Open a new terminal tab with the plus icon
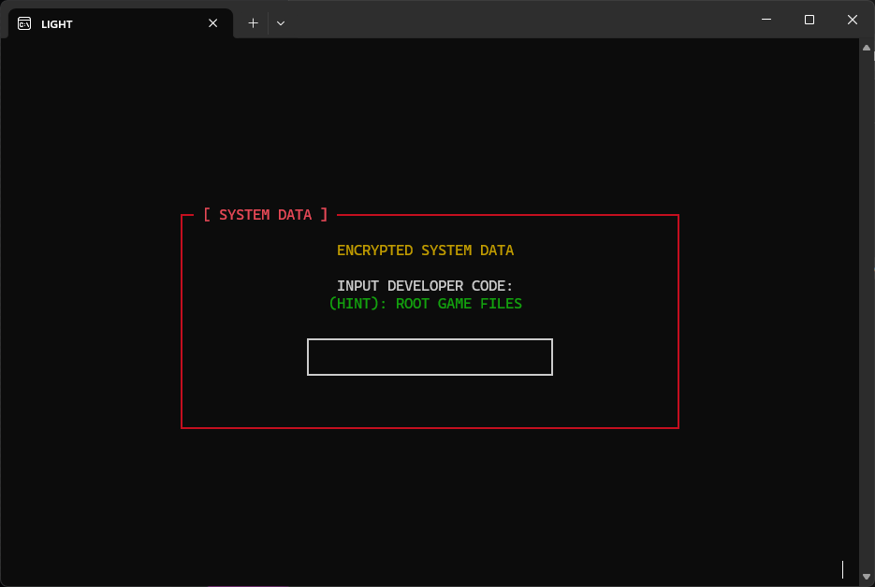Viewport: 875px width, 587px height. click(252, 22)
